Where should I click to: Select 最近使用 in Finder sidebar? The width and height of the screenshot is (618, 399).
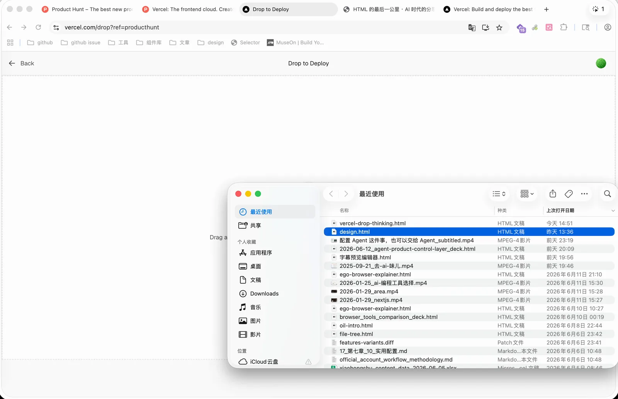point(275,212)
